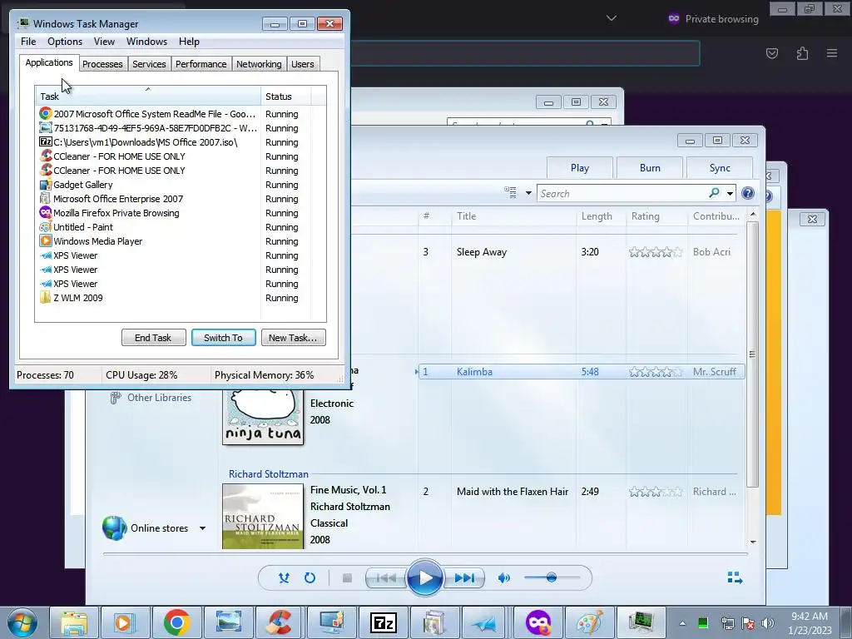
Task: Rate Sleep Away with stars
Action: coord(656,252)
